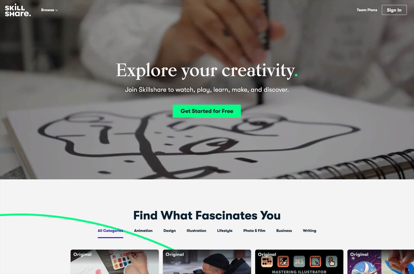Click the pointing hand icon in Illustrator card
The image size is (414, 274).
(331, 262)
